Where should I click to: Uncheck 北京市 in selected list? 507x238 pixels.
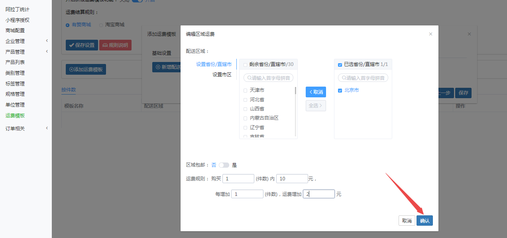click(x=340, y=91)
